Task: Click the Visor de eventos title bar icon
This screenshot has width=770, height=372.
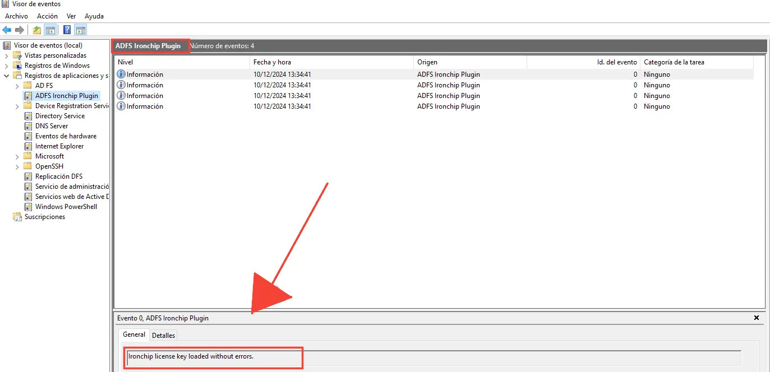Action: tap(5, 4)
